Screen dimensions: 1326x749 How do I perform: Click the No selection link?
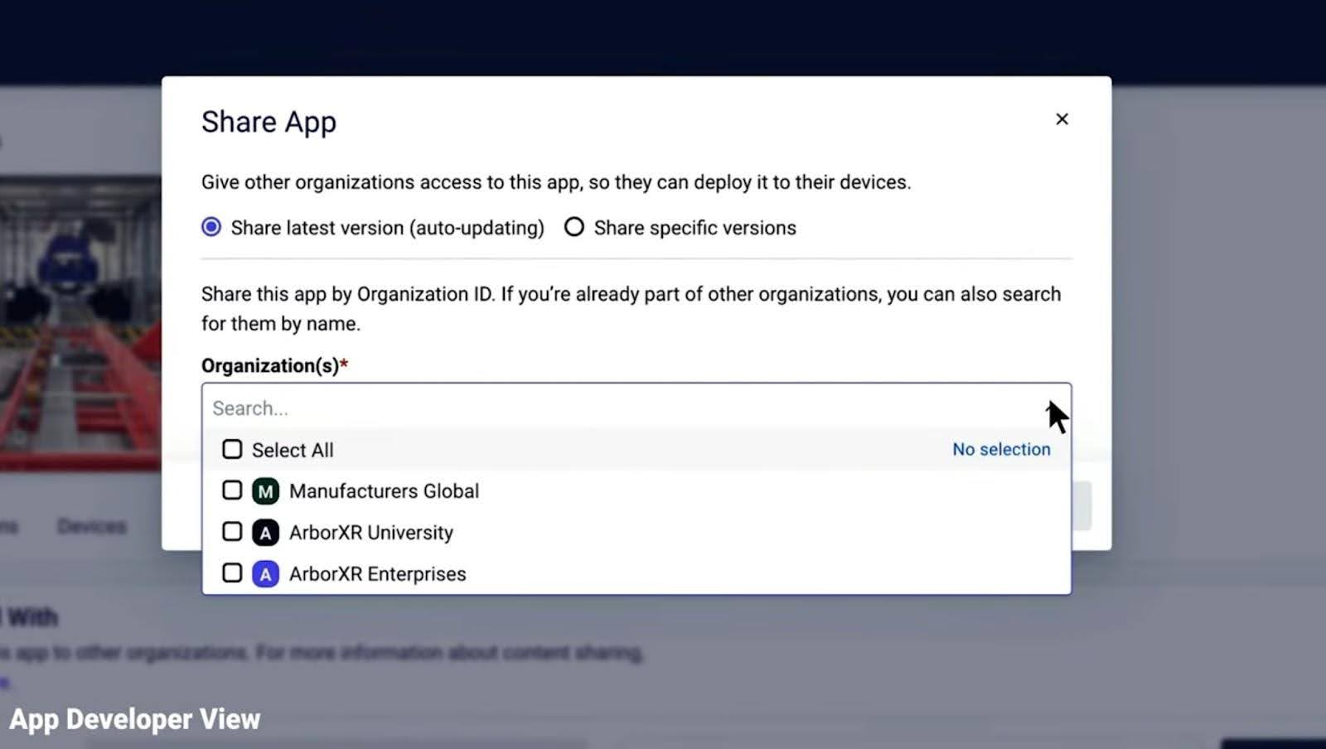[1000, 449]
